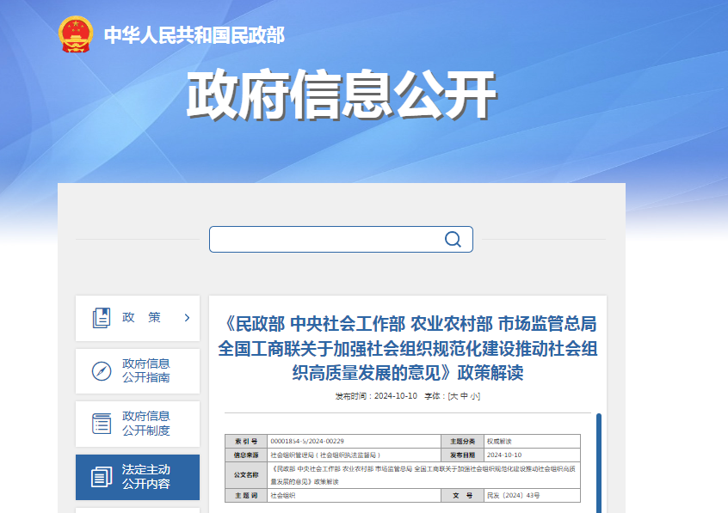Click 社会组织管理局 information source cell
The width and height of the screenshot is (728, 513).
click(354, 455)
